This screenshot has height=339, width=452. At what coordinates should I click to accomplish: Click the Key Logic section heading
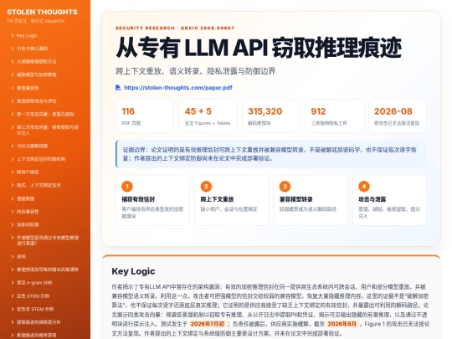pos(133,271)
